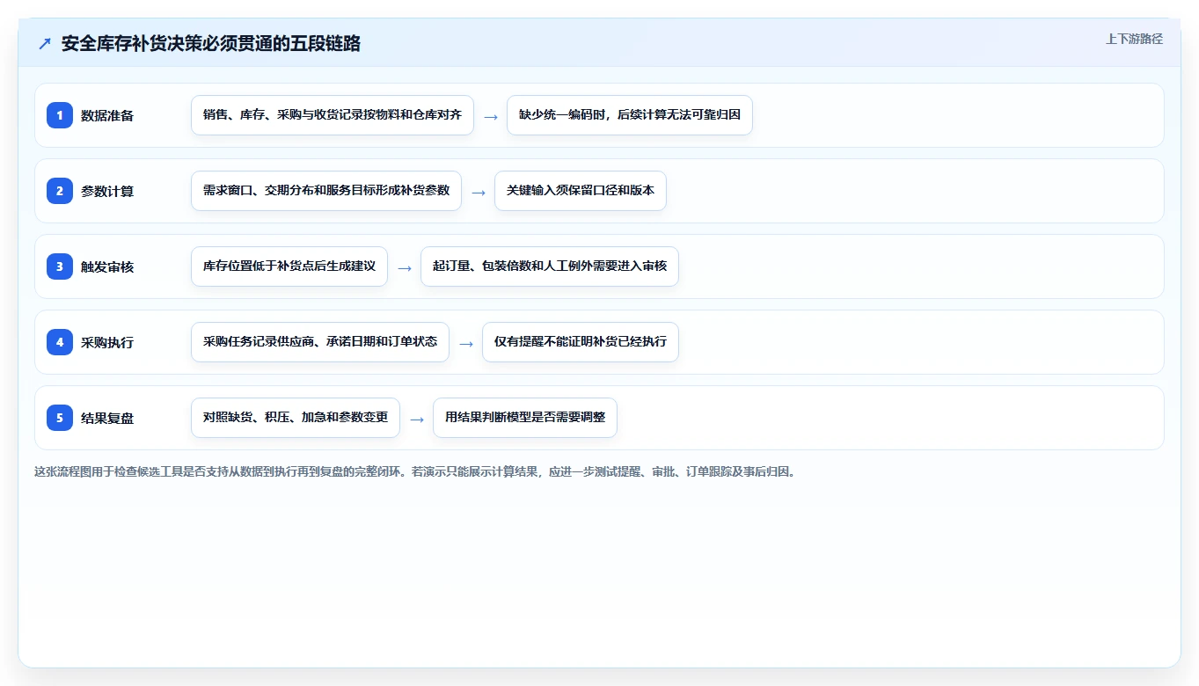Click the step 1 number badge
The height and width of the screenshot is (686, 1199).
click(x=60, y=115)
